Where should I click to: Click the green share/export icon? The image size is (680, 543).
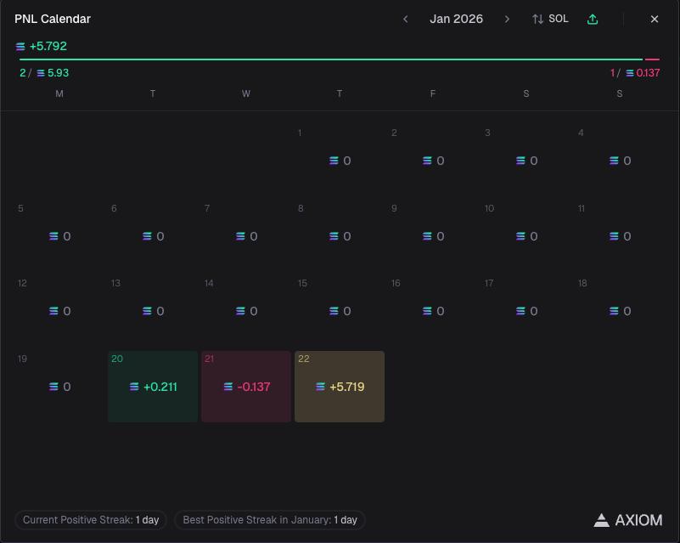coord(593,19)
